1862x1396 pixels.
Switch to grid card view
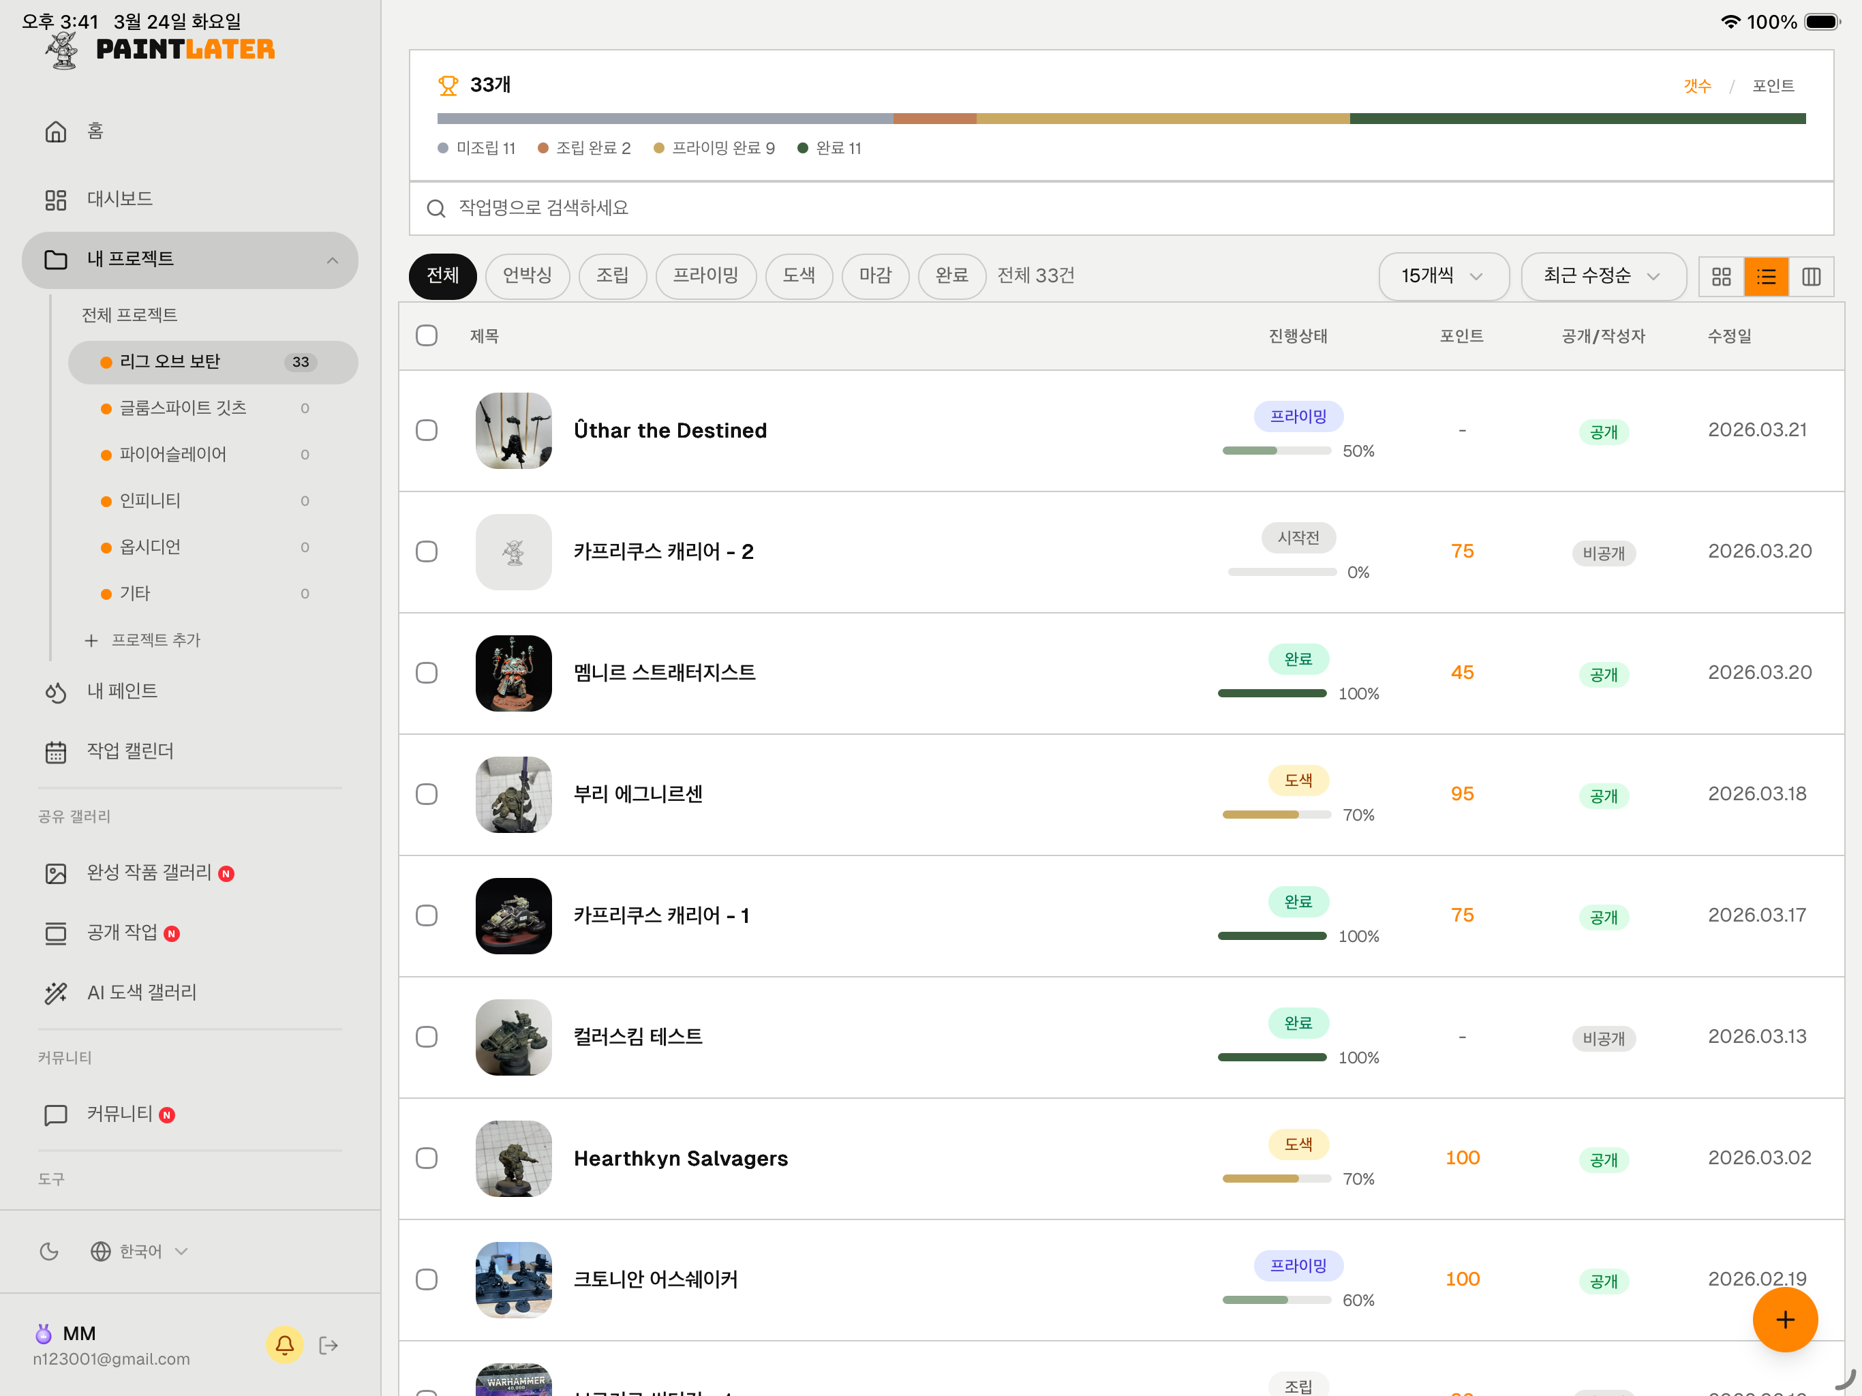[x=1722, y=276]
